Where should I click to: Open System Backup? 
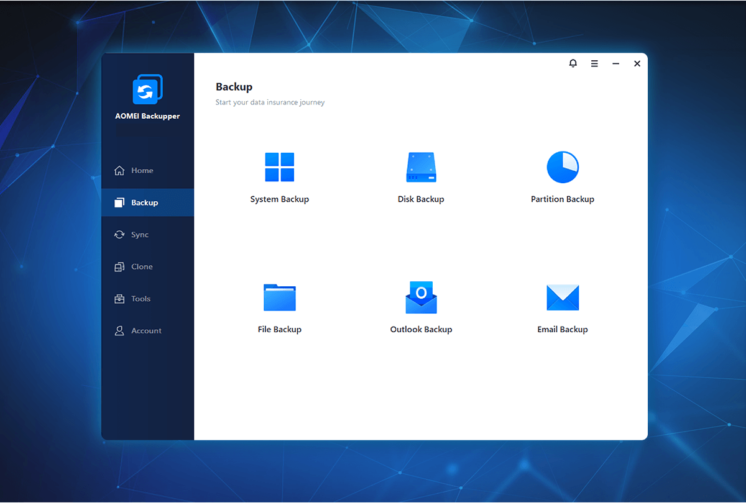pyautogui.click(x=280, y=177)
